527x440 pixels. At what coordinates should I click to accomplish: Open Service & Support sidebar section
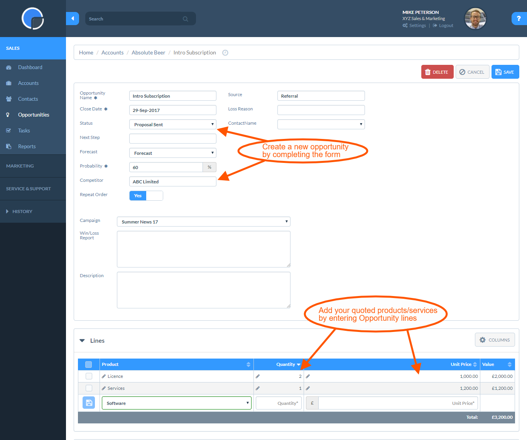point(33,189)
